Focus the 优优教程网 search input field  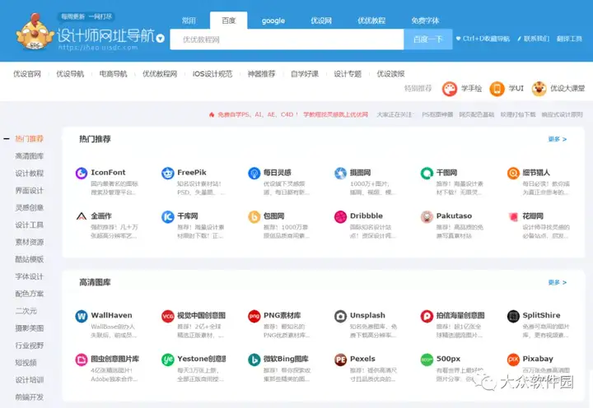pos(287,39)
